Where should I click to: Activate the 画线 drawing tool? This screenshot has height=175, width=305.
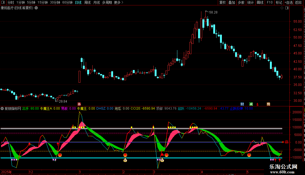coord(260,2)
